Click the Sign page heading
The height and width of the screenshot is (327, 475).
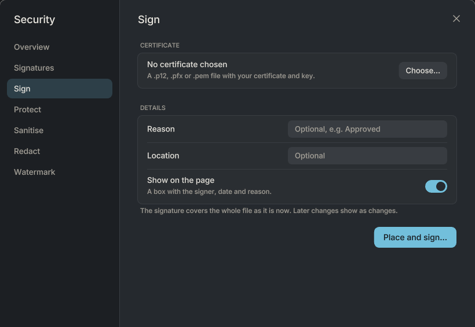[x=149, y=20]
